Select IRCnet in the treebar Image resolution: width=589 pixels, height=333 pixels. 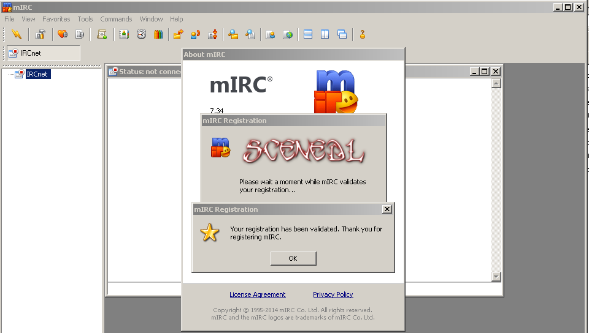tap(37, 74)
